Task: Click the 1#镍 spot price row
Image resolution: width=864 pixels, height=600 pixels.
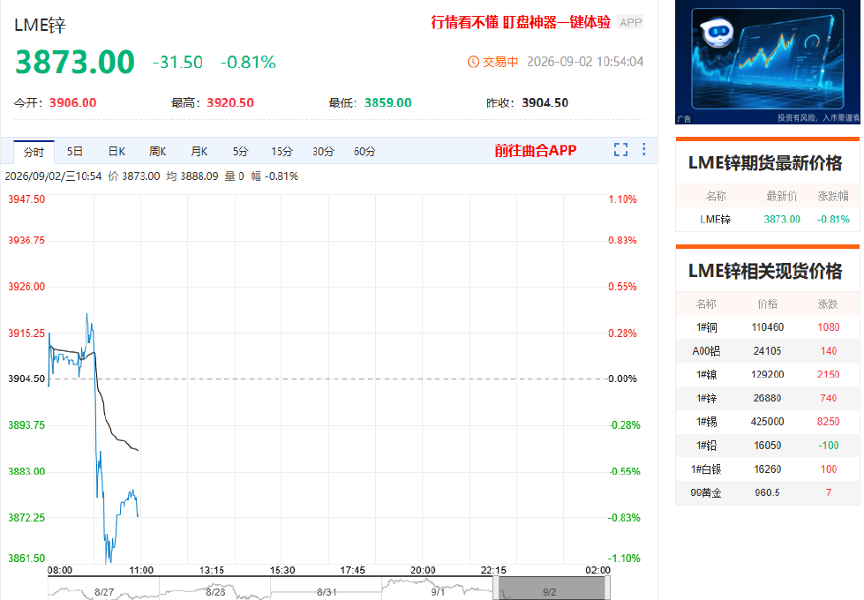Action: [x=768, y=375]
